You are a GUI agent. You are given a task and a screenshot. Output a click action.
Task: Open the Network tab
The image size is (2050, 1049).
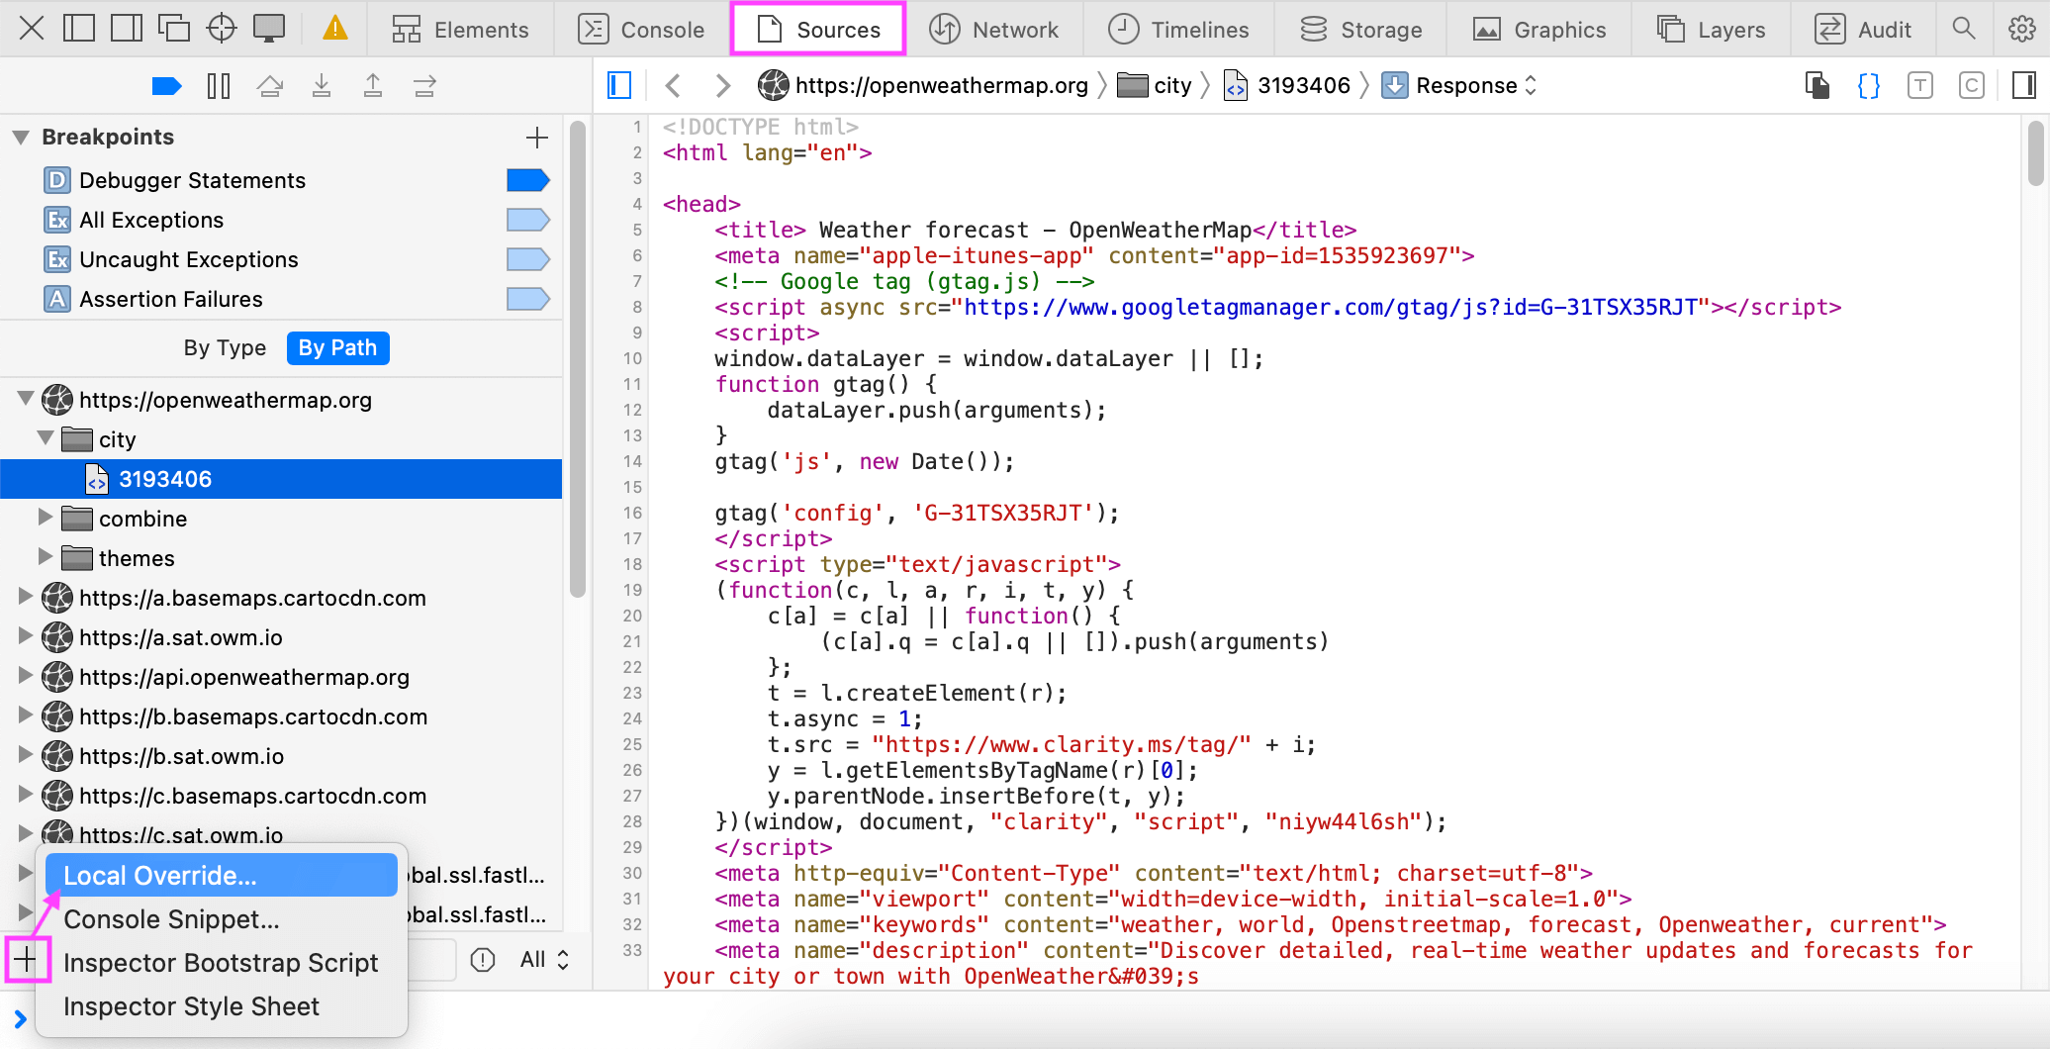pos(994,30)
